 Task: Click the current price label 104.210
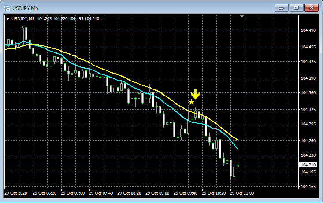pyautogui.click(x=308, y=165)
